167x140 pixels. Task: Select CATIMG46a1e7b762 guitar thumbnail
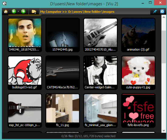[63, 73]
